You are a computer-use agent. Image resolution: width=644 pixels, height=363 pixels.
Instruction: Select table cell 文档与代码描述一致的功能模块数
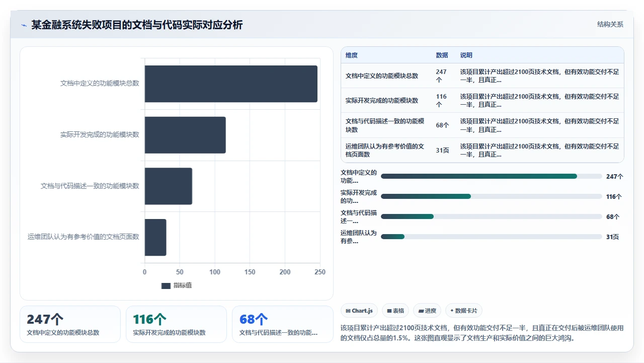click(x=385, y=125)
